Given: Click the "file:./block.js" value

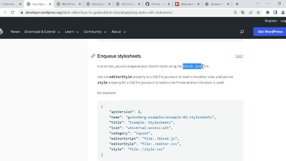Looking at the screenshot, I should click(160, 139).
